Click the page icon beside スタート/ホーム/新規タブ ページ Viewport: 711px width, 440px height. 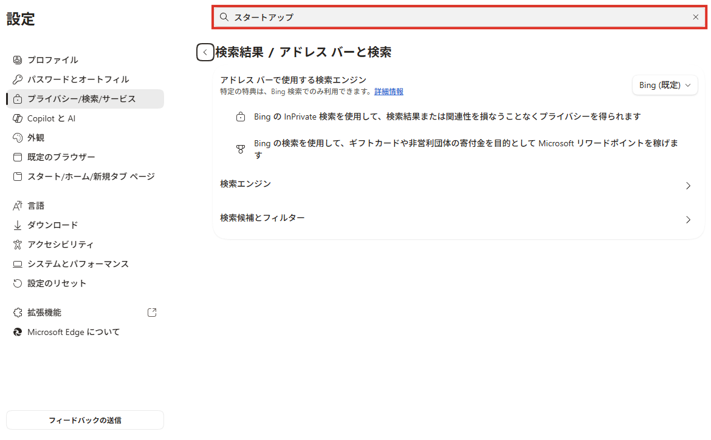coord(17,177)
